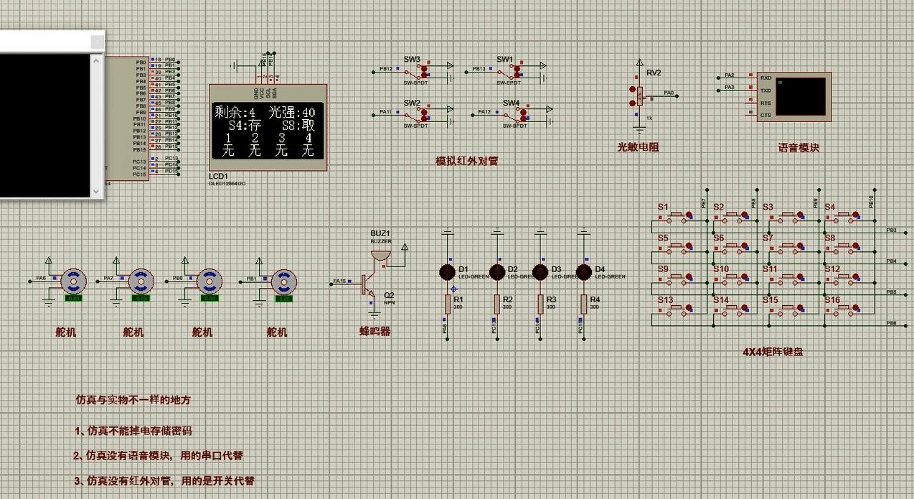Click the scroll-down arrow in terminal window
914x499 pixels.
(x=96, y=192)
